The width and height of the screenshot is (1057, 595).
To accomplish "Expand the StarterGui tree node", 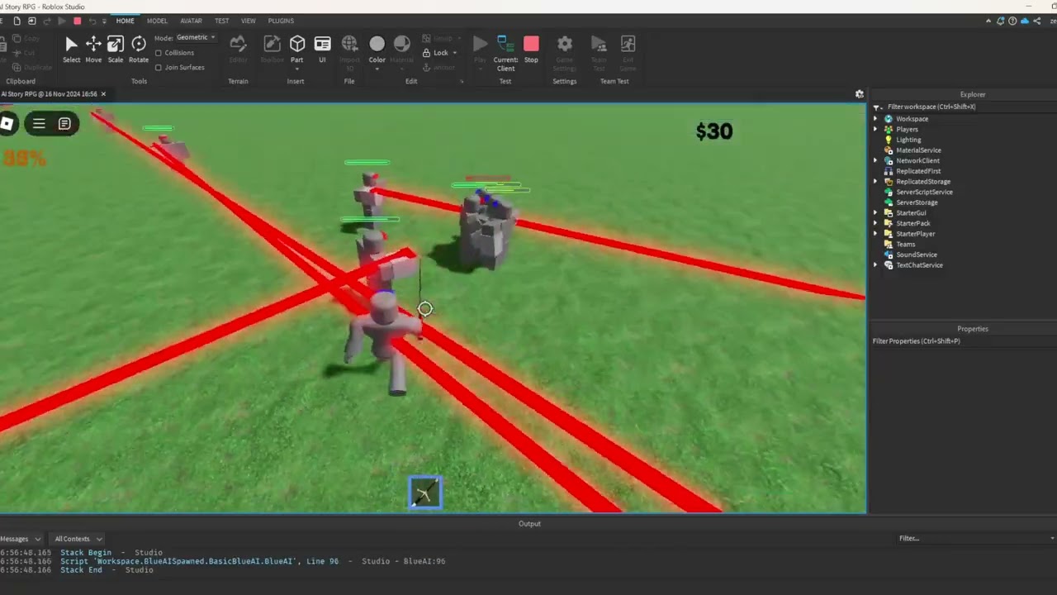I will pos(875,213).
